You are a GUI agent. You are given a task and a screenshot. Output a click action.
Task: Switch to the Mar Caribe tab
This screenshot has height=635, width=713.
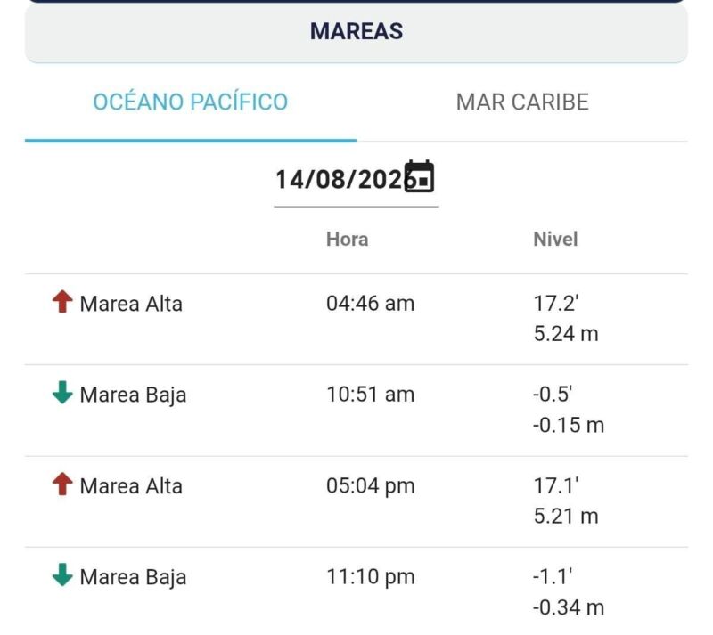[x=522, y=102]
